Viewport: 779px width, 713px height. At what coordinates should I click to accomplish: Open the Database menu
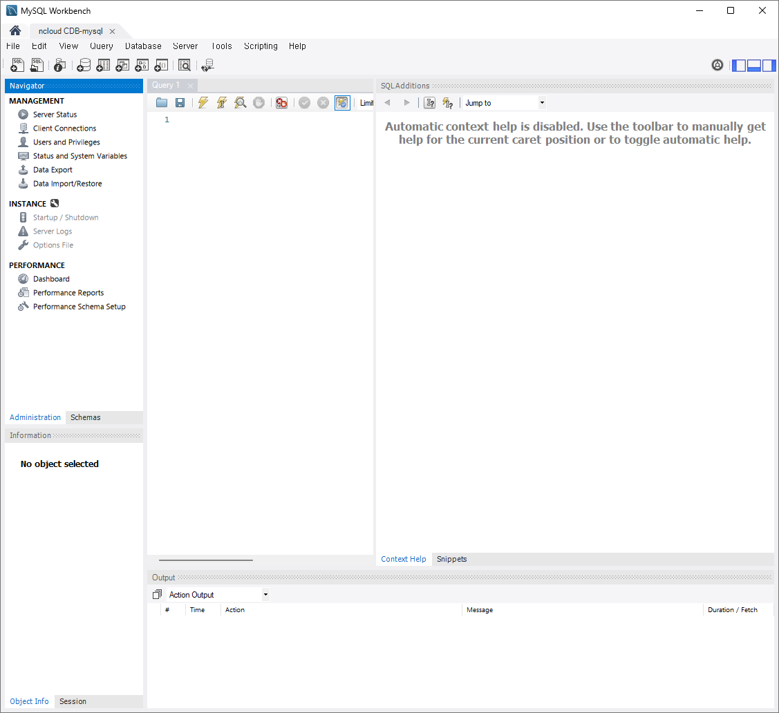143,46
